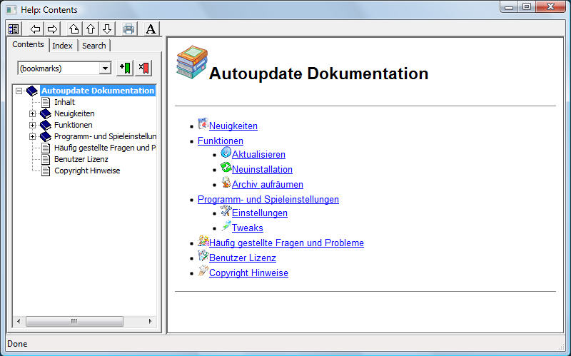Add a bookmark with the green icon
The width and height of the screenshot is (571, 356).
pos(125,68)
